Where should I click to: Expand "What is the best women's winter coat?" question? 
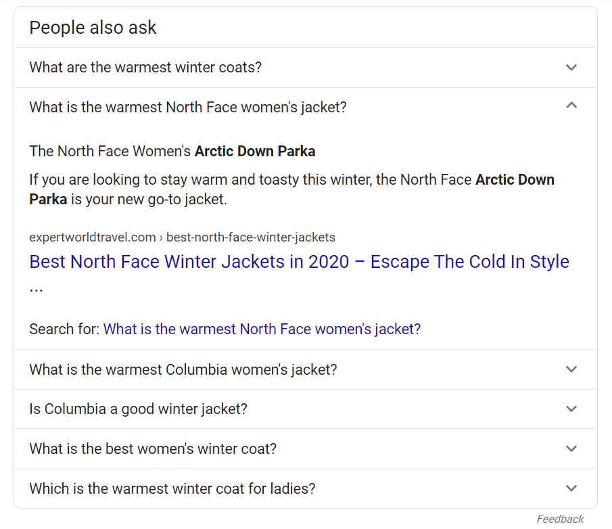click(x=153, y=449)
